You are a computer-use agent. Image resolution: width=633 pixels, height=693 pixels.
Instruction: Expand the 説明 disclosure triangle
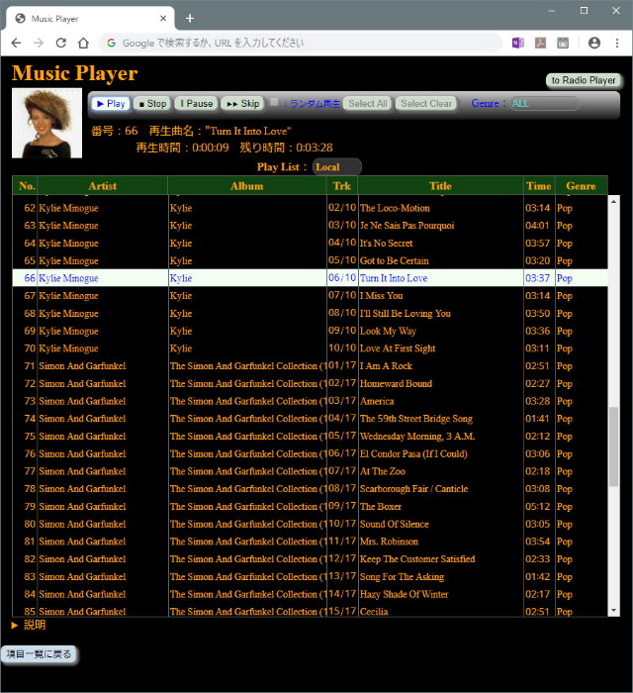pos(15,625)
